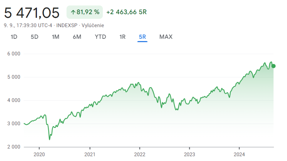Show the 1M chart range
This screenshot has width=287, height=161.
click(x=56, y=37)
